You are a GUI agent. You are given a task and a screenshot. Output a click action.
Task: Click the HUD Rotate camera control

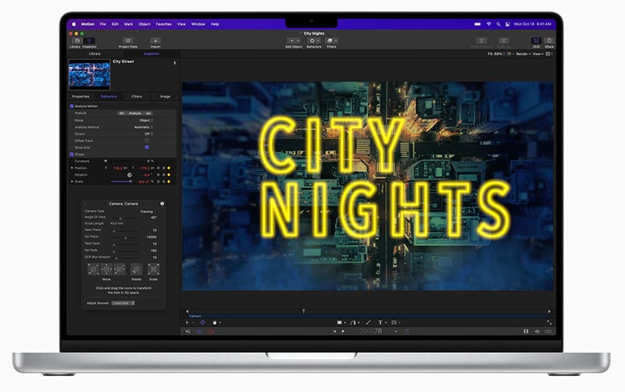click(136, 269)
